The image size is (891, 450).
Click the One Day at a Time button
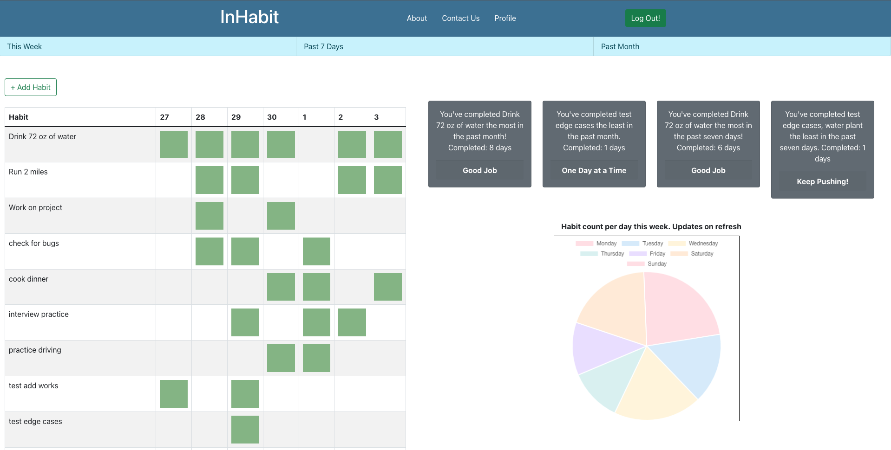pyautogui.click(x=594, y=170)
